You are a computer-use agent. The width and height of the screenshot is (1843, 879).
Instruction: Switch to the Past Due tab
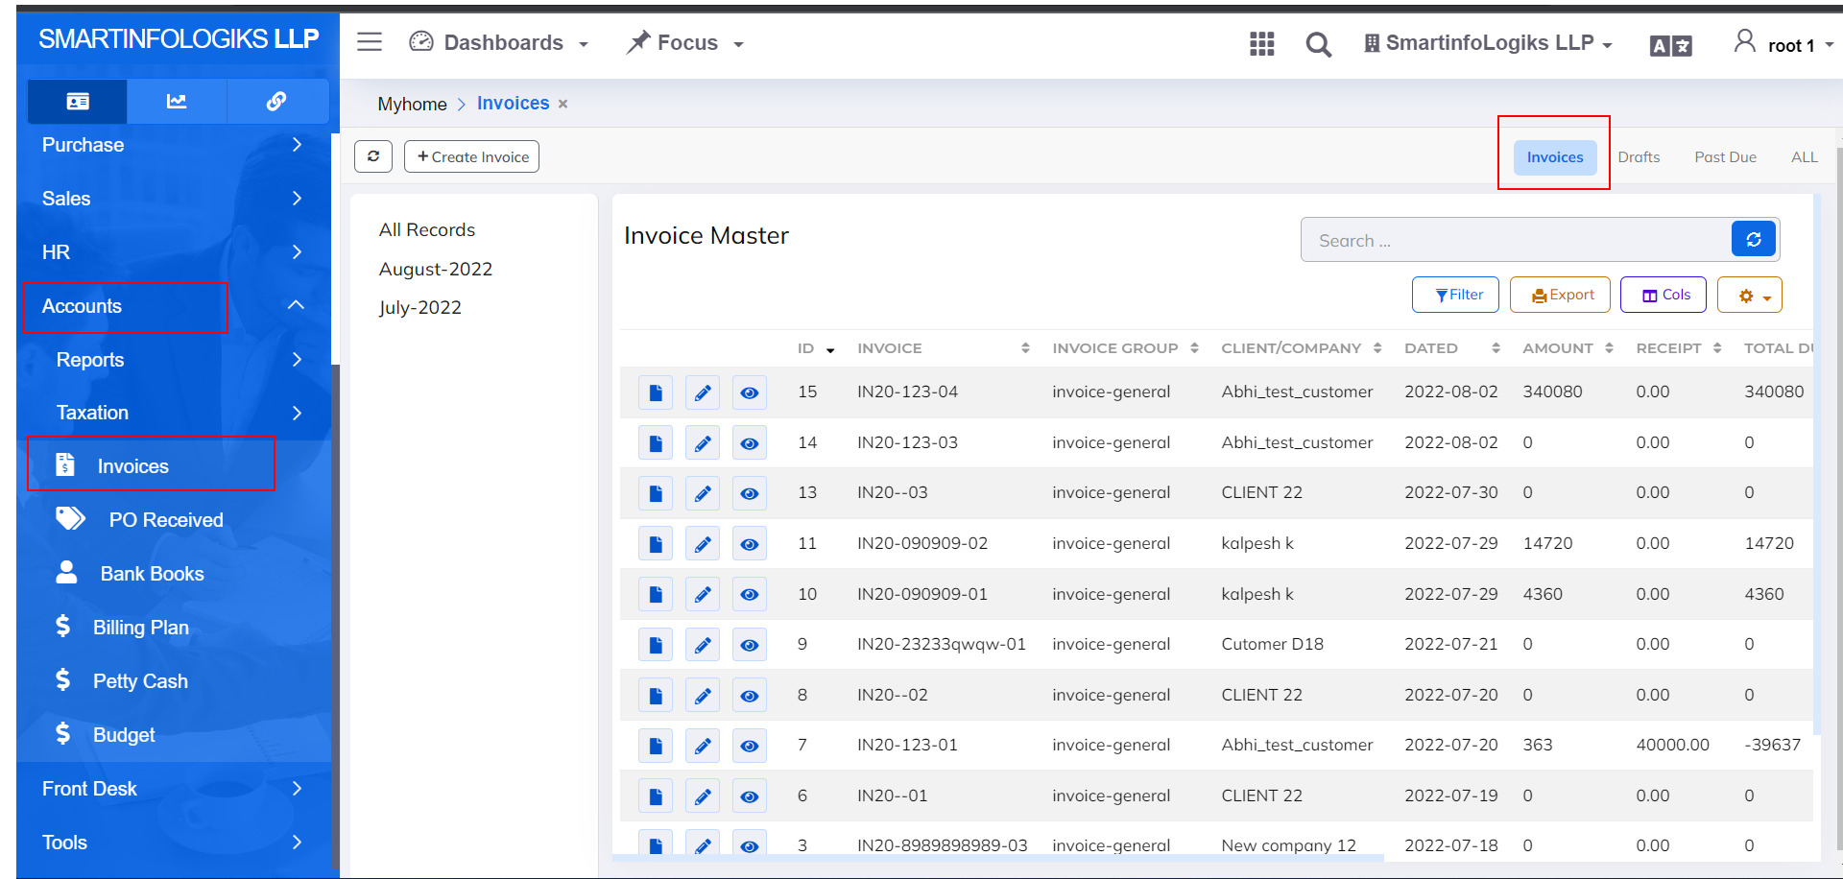tap(1725, 157)
